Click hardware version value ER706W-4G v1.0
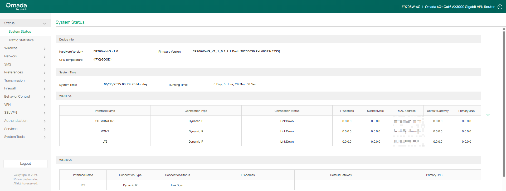The height and width of the screenshot is (191, 506). pos(106,51)
